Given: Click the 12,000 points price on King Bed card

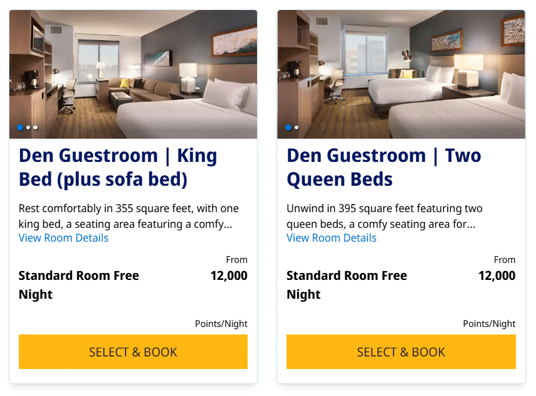Looking at the screenshot, I should [229, 276].
